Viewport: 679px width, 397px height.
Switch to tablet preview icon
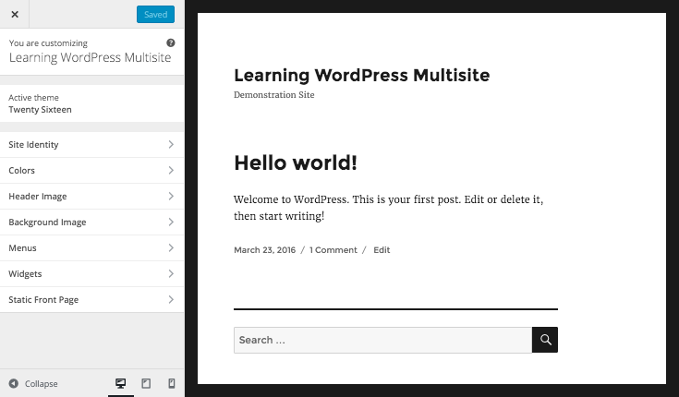point(146,383)
